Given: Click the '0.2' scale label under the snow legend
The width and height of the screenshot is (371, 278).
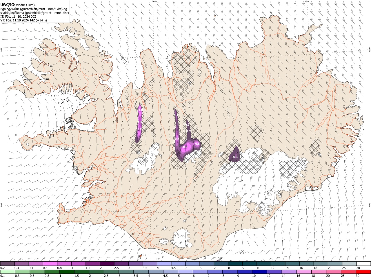Looking at the screenshot, I should coord(2,268).
